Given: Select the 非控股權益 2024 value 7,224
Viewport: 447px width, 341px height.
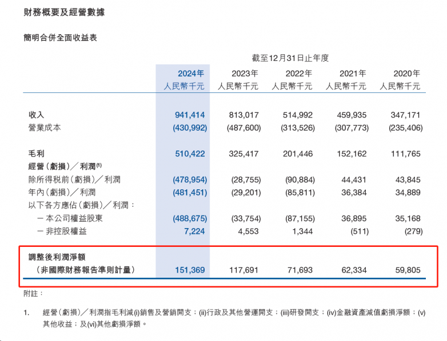Looking at the screenshot, I should click(193, 231).
